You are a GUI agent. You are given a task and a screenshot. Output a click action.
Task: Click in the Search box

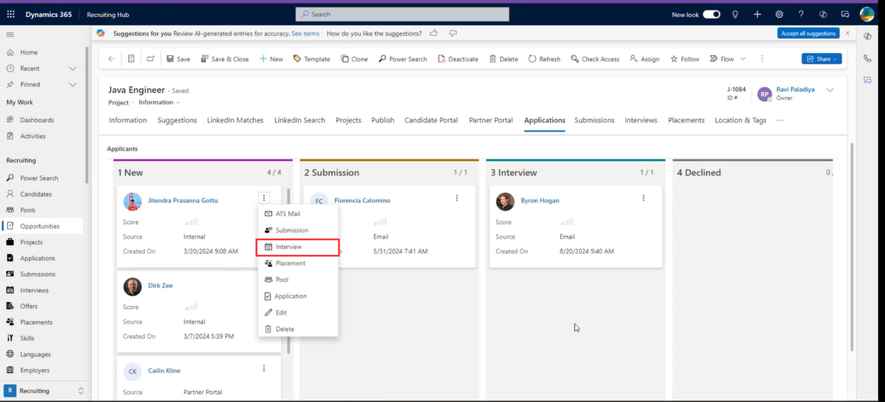click(x=402, y=14)
